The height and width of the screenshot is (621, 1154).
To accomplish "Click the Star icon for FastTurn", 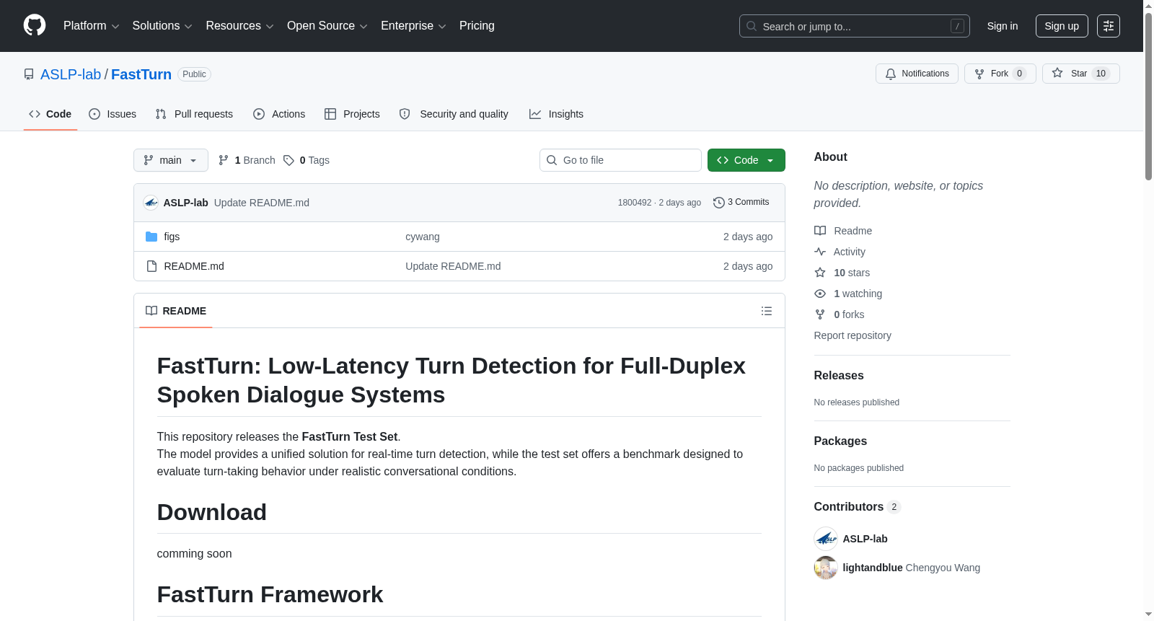I will (1057, 73).
